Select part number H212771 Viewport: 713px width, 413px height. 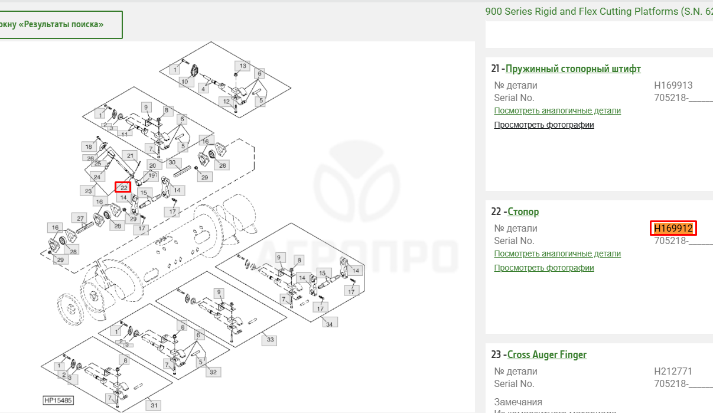click(x=673, y=371)
